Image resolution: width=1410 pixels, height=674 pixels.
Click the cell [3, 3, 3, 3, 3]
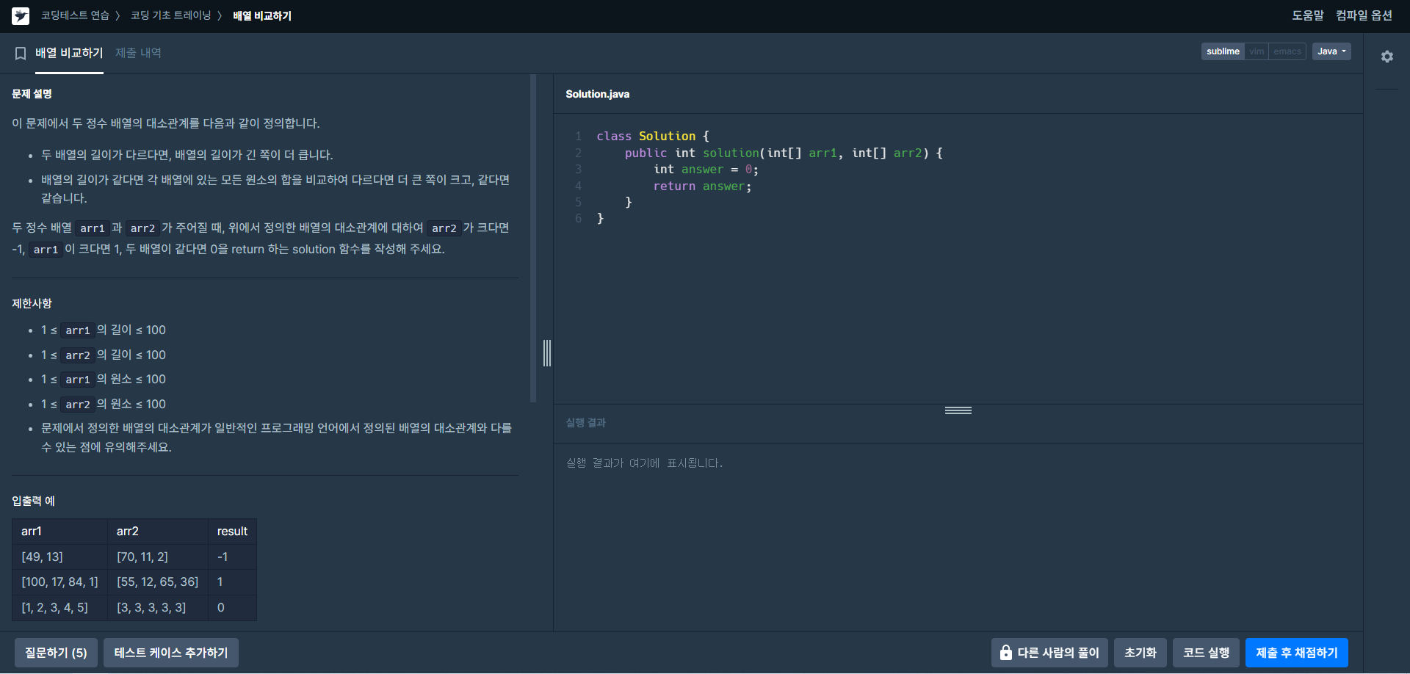click(158, 608)
